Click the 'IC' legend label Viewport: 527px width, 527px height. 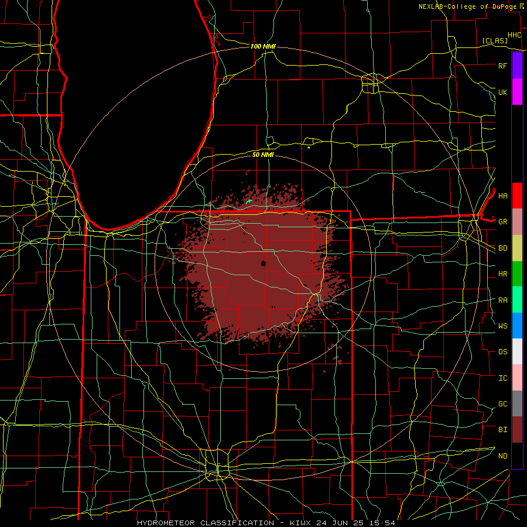tap(502, 378)
